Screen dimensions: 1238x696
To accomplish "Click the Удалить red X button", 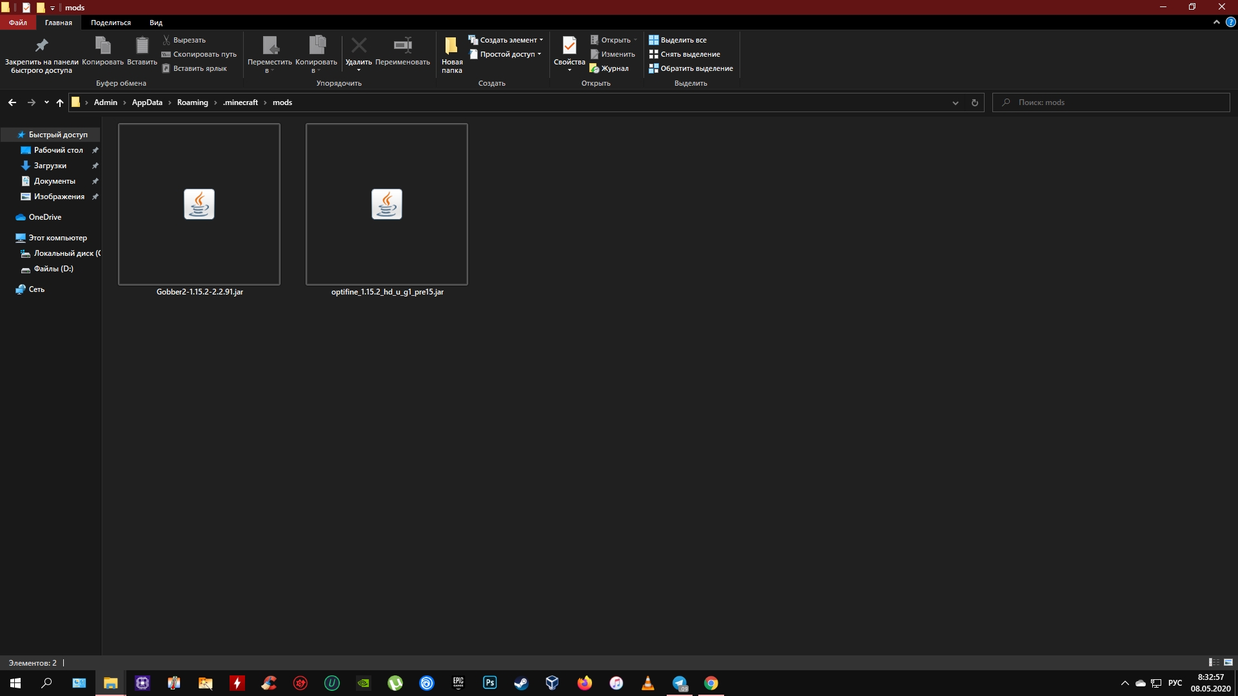I will 359,53.
